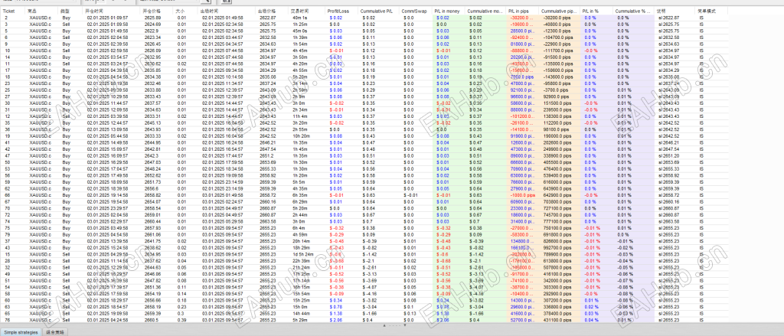The image size is (784, 336).
Task: Select the row with Ticket 2
Action: pyautogui.click(x=364, y=18)
